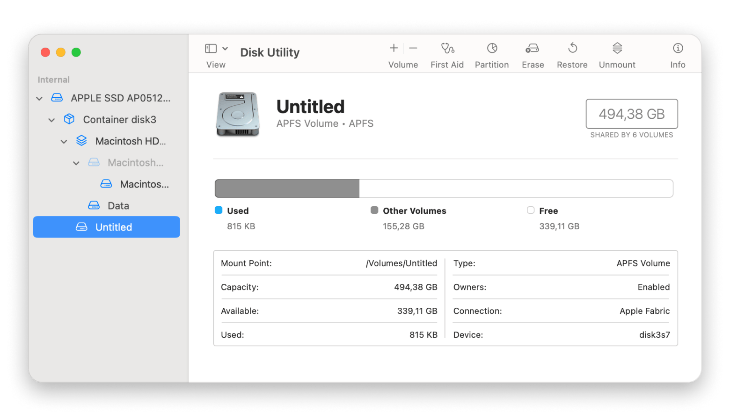Screen dimensions: 730x420
Task: Select Container disk3 in the sidebar
Action: click(119, 120)
